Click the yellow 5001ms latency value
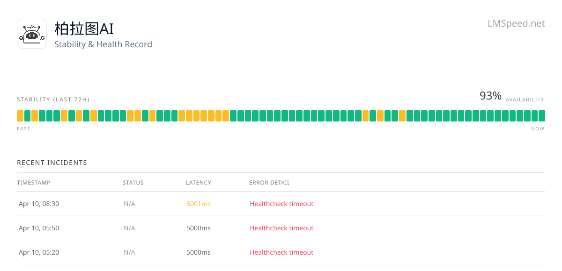 [x=199, y=204]
